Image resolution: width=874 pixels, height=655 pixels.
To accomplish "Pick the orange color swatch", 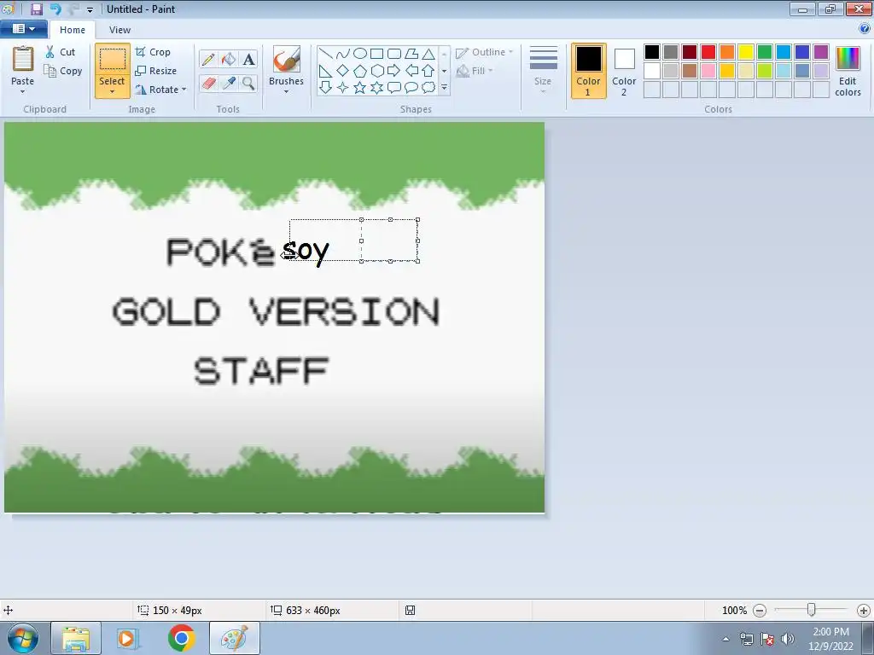I will (727, 52).
